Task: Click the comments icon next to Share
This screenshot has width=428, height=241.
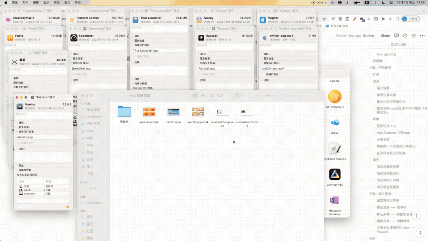Action: (396, 36)
